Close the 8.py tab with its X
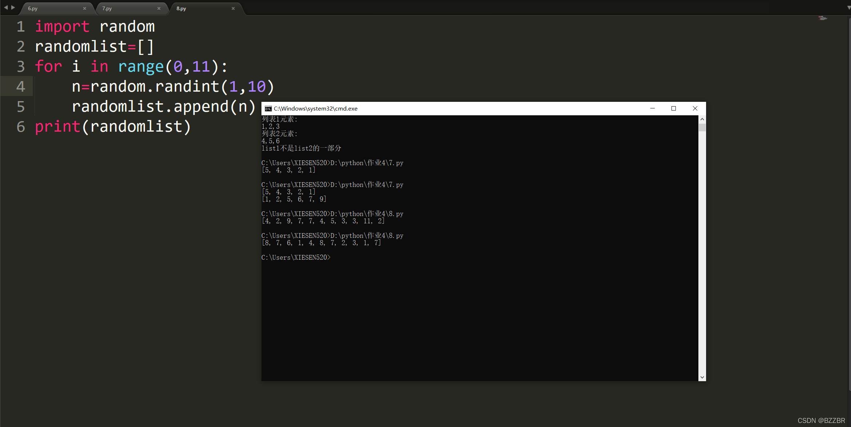Viewport: 851px width, 427px height. tap(233, 8)
